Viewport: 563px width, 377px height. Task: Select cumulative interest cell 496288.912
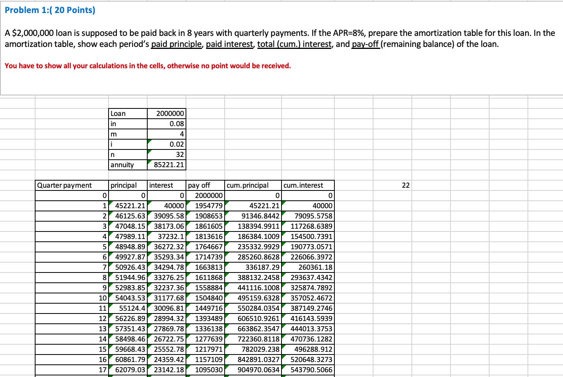[x=308, y=349]
